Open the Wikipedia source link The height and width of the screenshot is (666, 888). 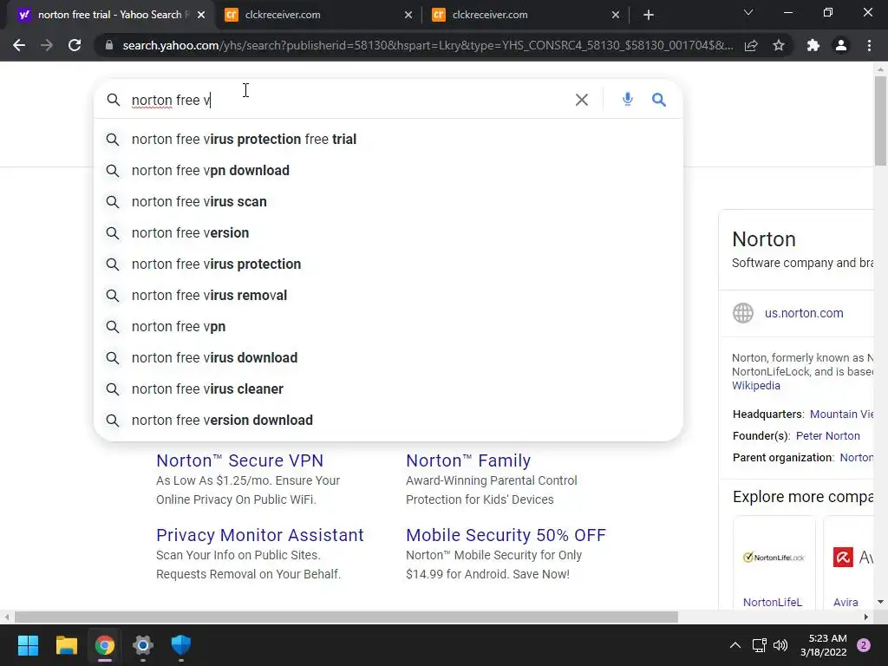756,386
